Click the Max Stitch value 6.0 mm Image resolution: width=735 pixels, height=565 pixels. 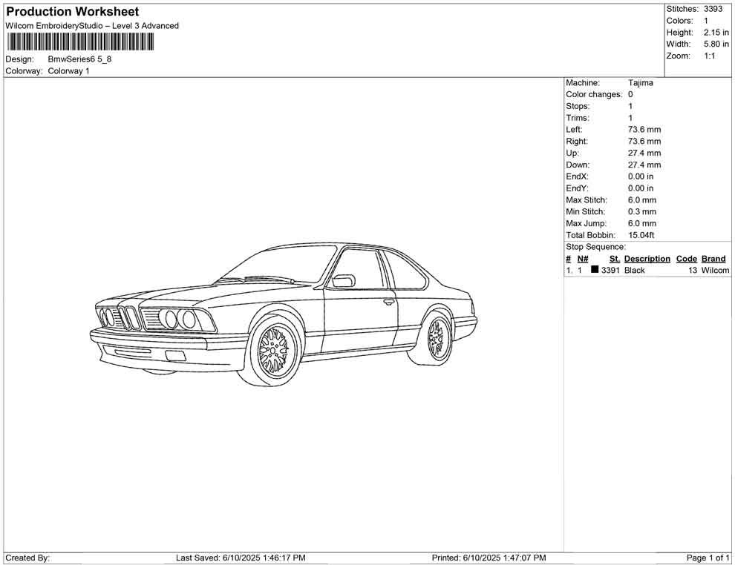642,200
